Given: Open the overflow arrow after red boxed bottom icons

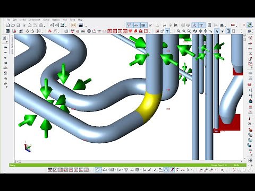Looking at the screenshot, I should click(90, 170).
